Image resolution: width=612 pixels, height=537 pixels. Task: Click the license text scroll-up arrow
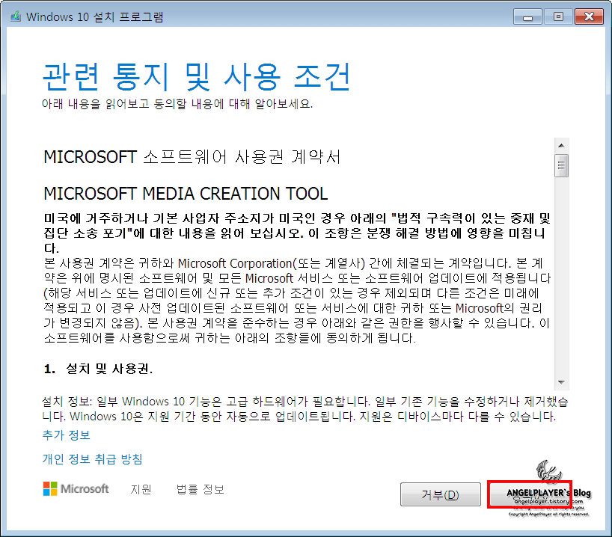(561, 145)
